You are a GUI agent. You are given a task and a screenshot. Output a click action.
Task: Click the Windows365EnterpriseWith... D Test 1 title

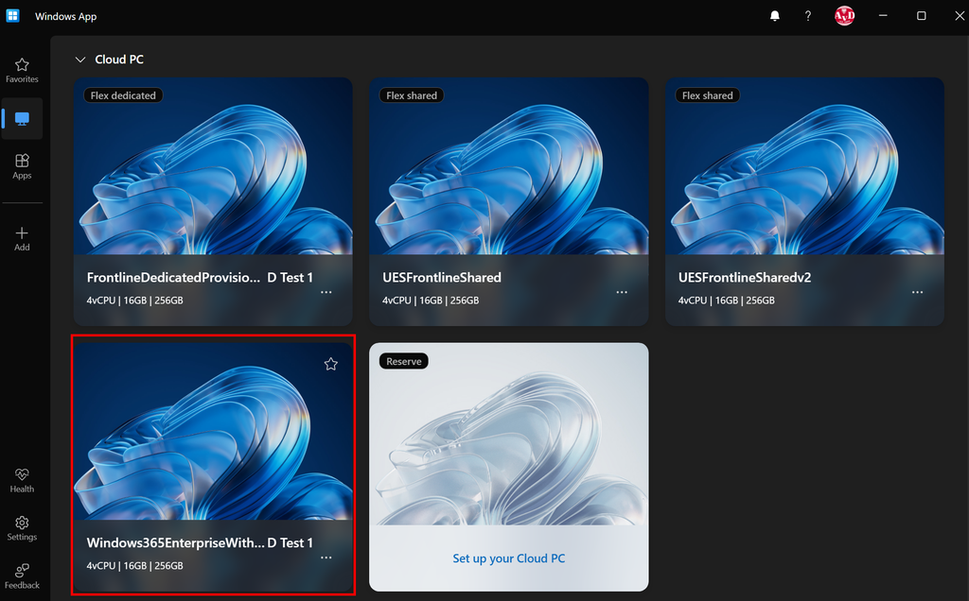pyautogui.click(x=200, y=543)
